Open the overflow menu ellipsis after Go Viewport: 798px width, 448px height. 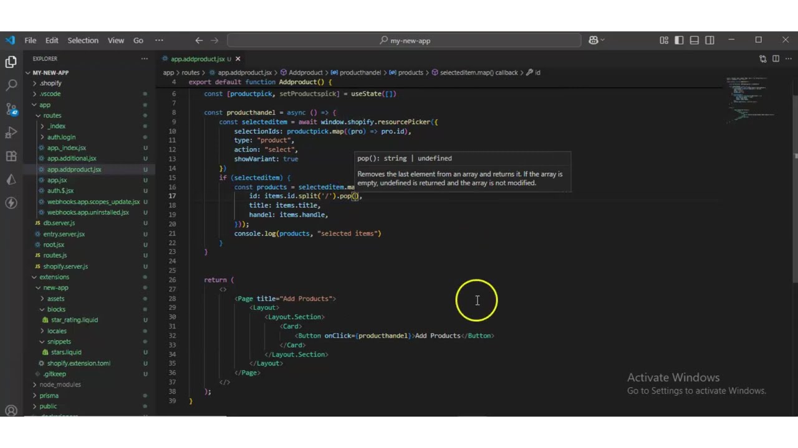point(159,40)
